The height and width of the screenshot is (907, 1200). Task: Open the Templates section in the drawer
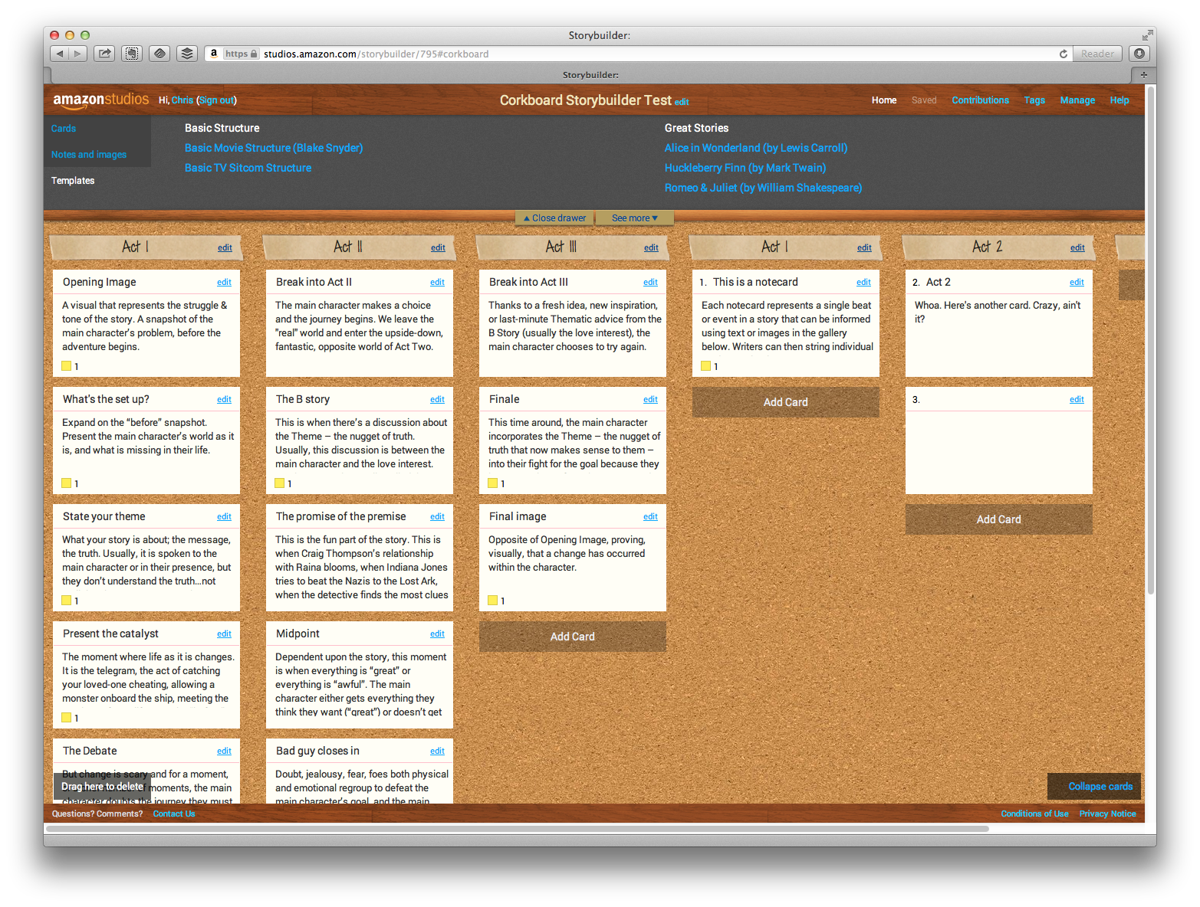(x=73, y=181)
